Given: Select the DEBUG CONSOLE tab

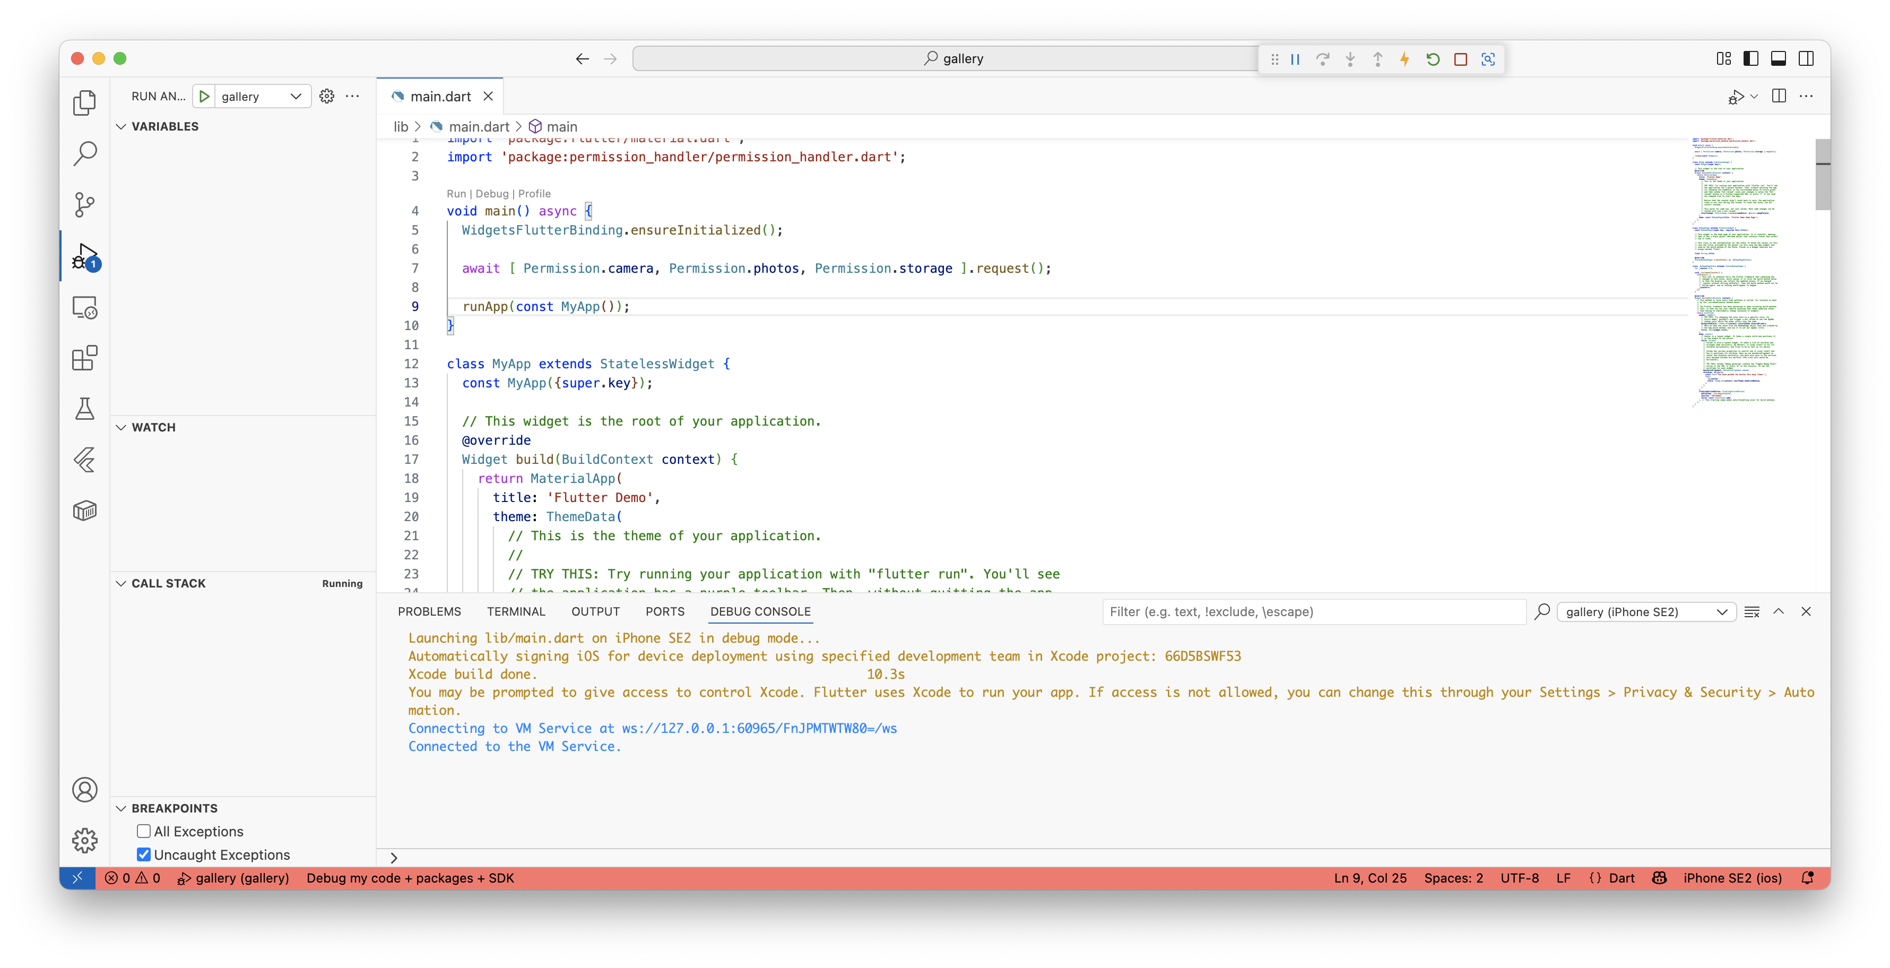Looking at the screenshot, I should click(x=760, y=611).
